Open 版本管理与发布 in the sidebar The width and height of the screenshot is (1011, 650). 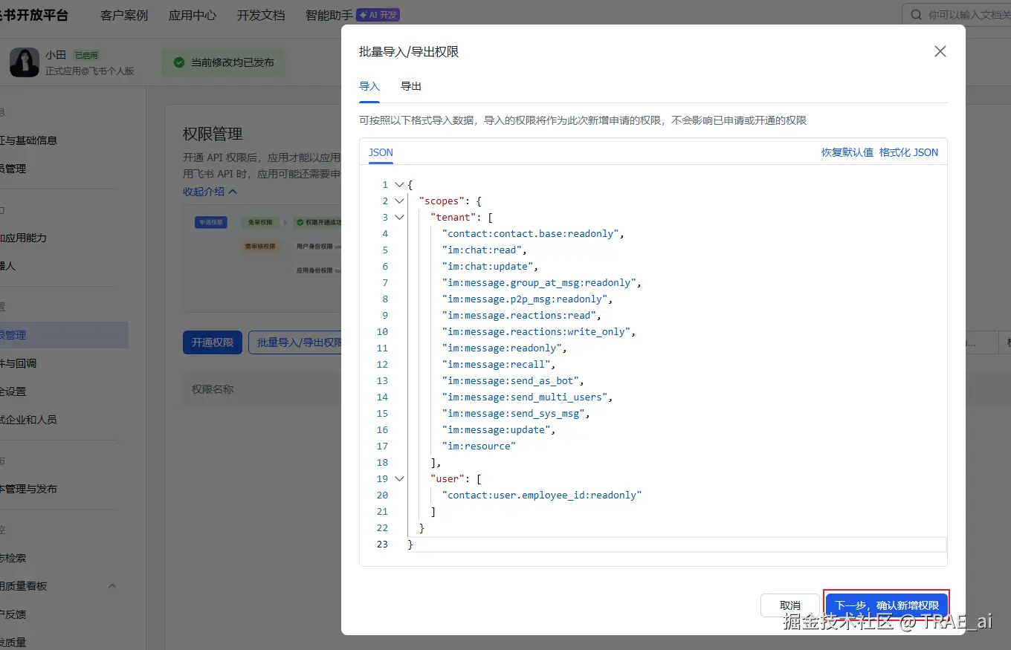click(28, 489)
